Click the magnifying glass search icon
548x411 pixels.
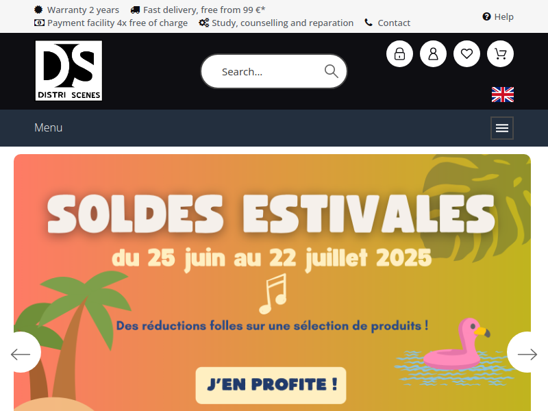point(331,71)
